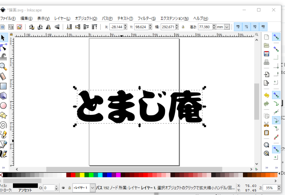
Task: Expand more toolbox tools chevron
Action: point(4,168)
